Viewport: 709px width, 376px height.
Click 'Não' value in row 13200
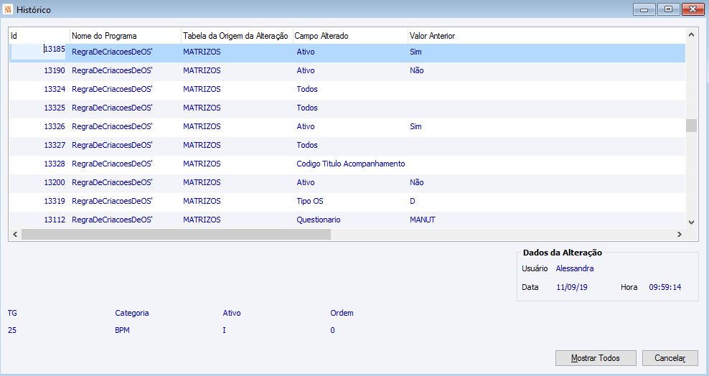click(416, 182)
